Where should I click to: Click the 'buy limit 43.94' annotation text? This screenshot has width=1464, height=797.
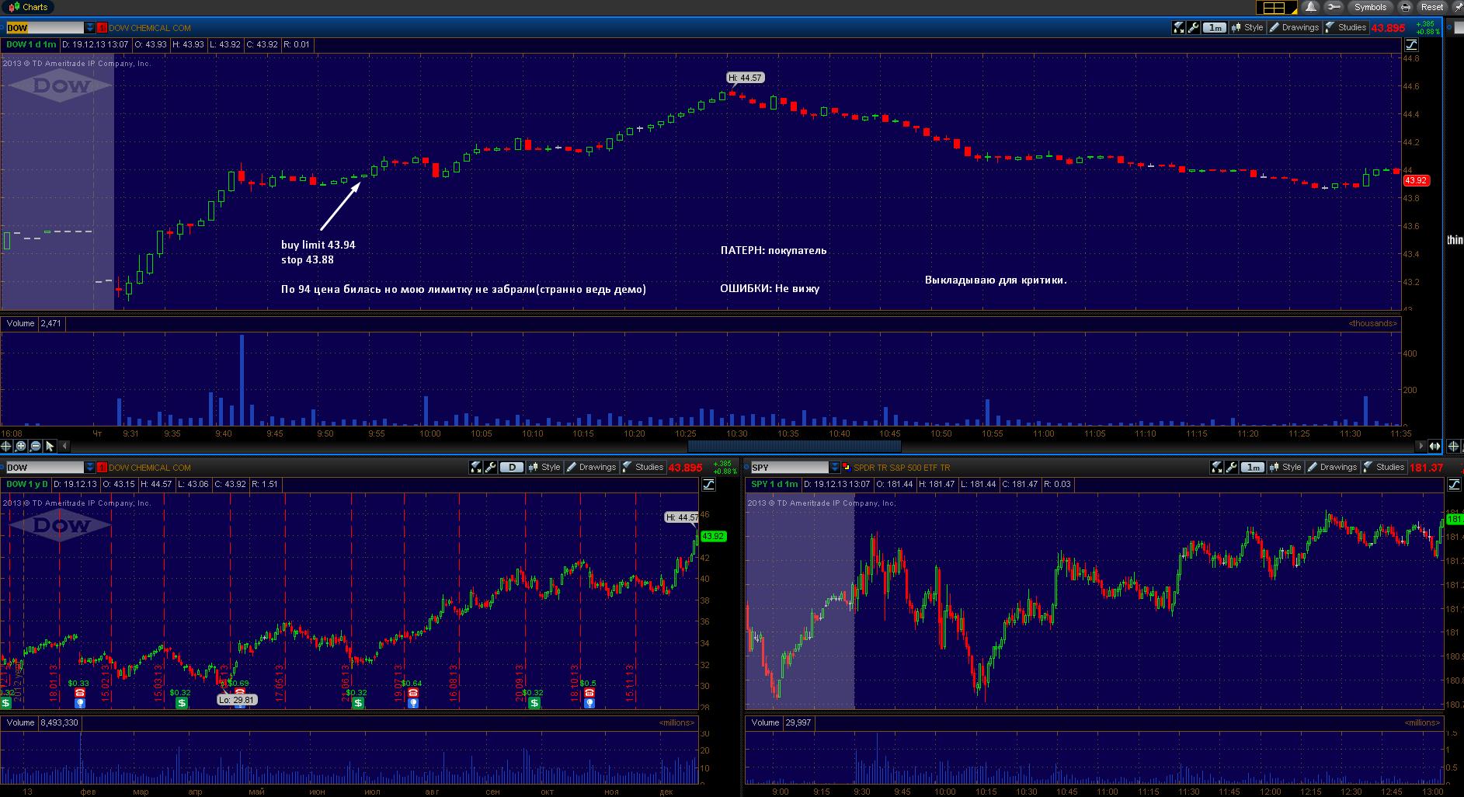click(x=318, y=245)
